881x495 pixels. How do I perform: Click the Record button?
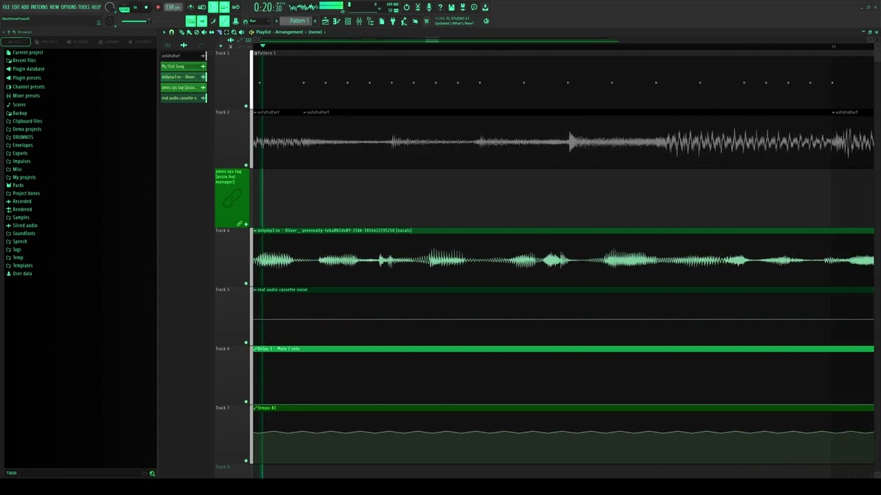click(158, 8)
